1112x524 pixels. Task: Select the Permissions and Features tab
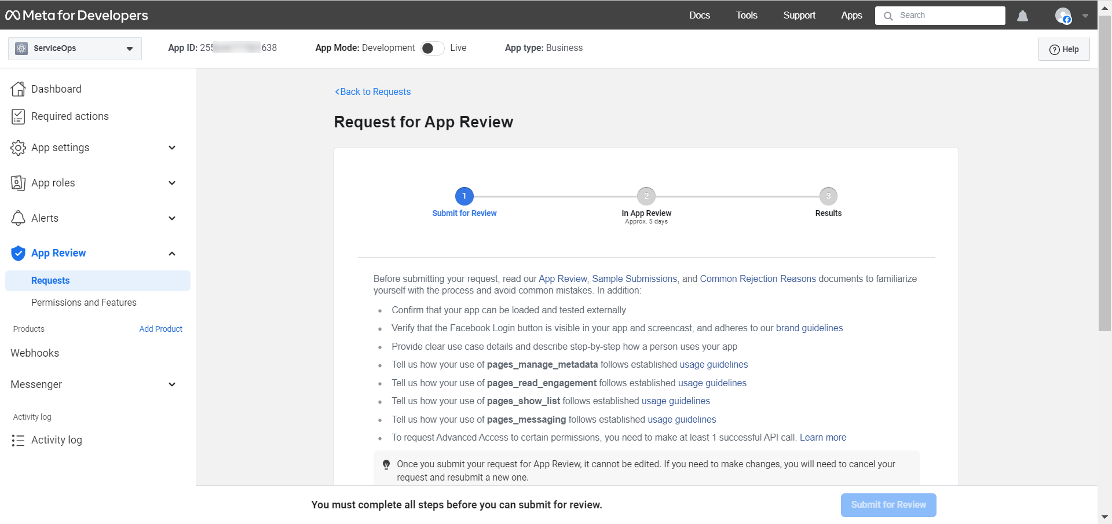(83, 302)
